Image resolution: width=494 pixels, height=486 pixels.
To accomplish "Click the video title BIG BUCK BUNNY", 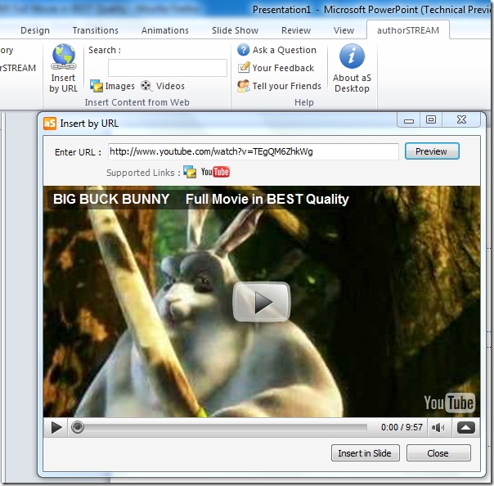I will [111, 199].
